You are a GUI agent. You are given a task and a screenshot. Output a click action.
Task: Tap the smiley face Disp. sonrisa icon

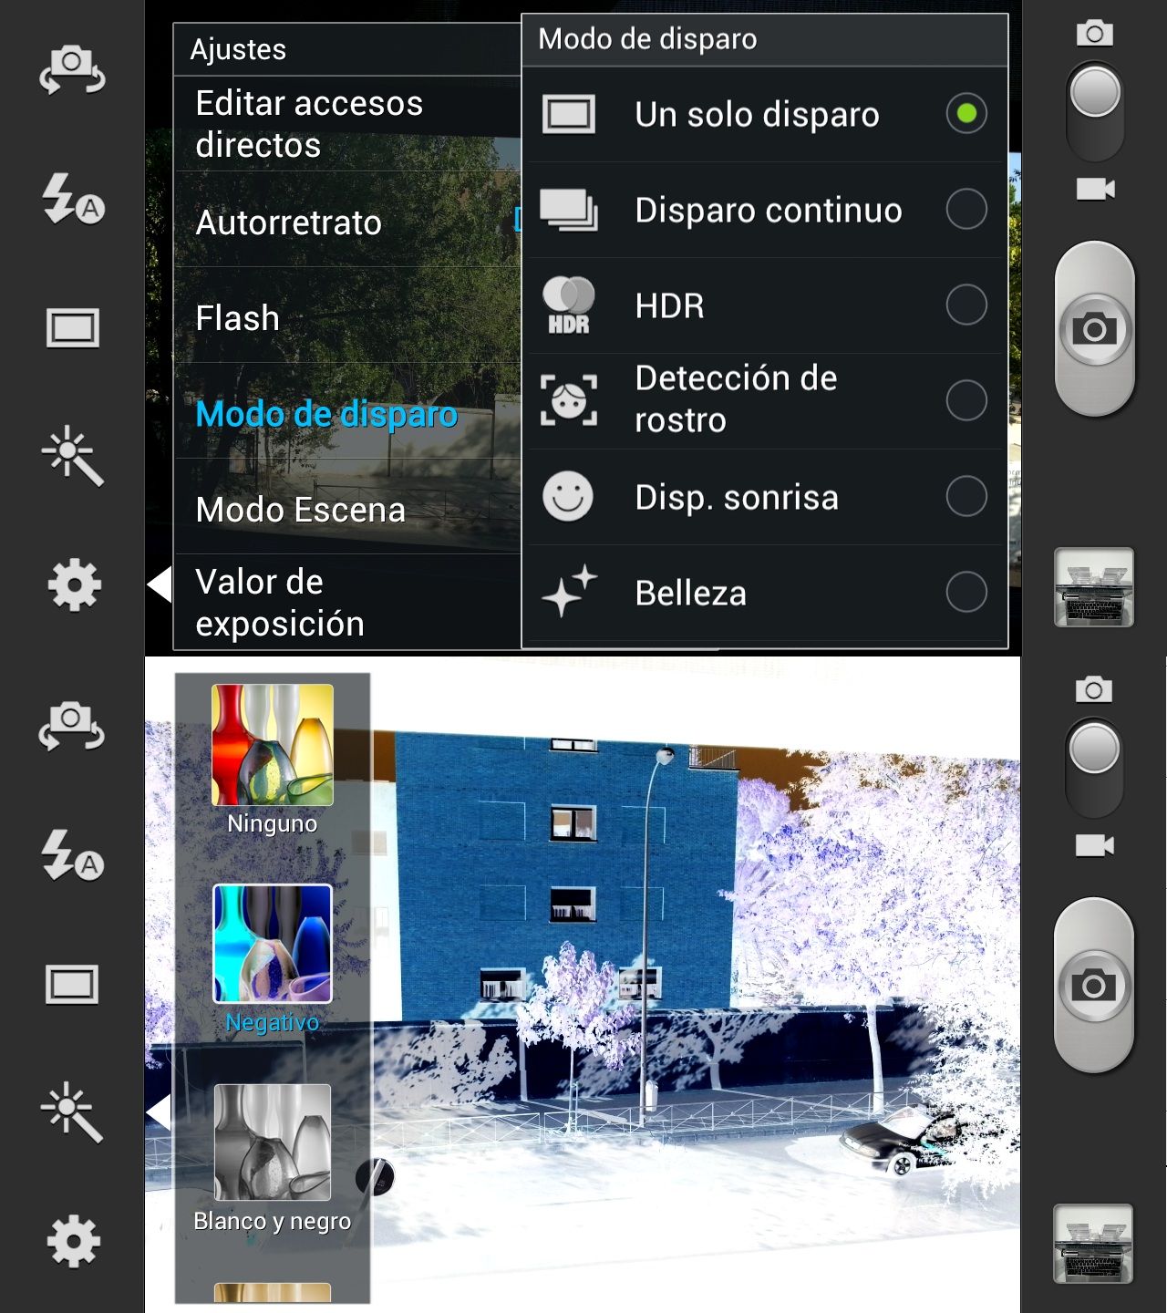point(568,497)
